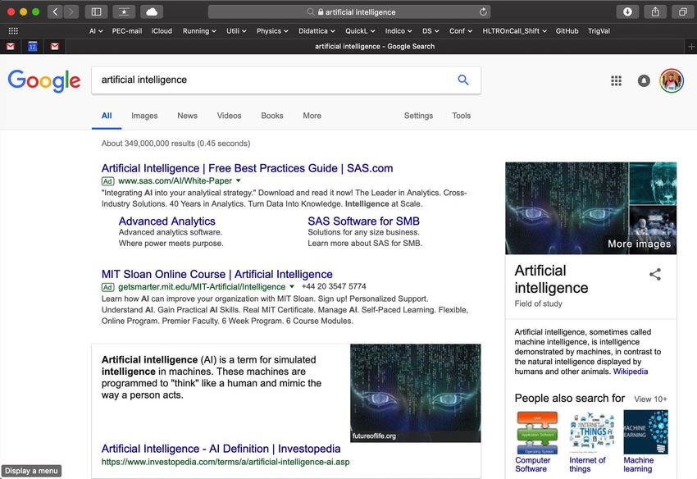Open the Advanced Analytics sitelink

[166, 221]
